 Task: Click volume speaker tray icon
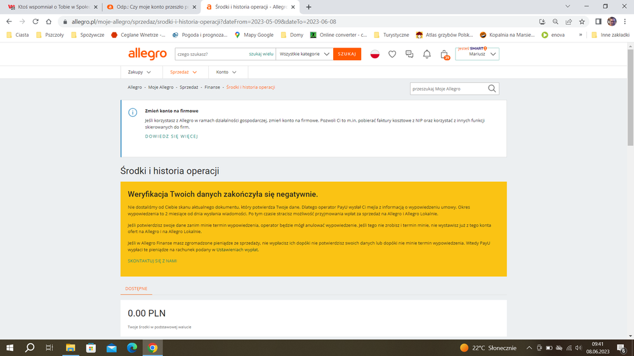(579, 348)
